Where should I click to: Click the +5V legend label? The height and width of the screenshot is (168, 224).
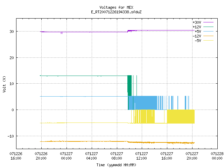198,31
